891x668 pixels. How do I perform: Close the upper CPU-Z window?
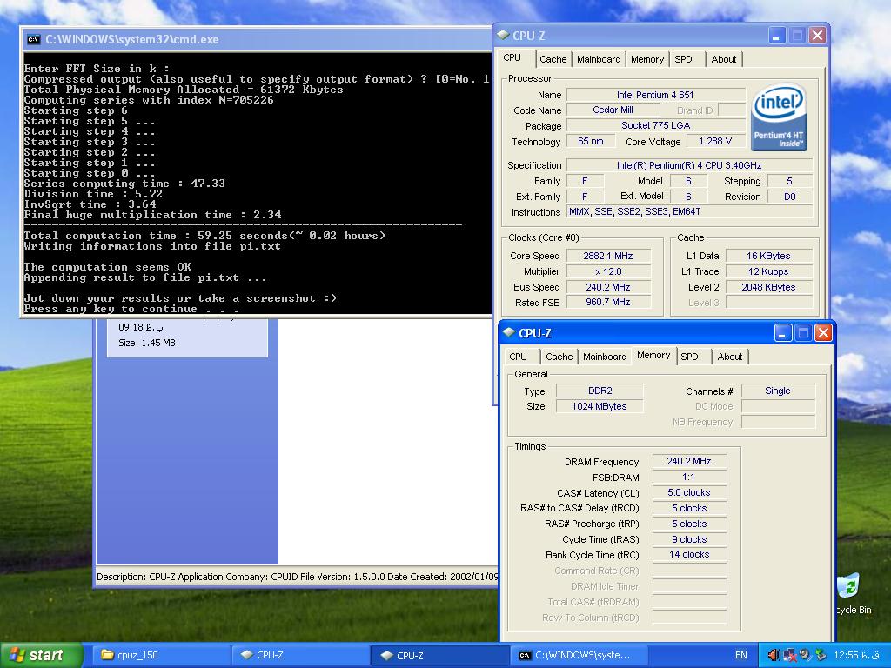click(817, 35)
